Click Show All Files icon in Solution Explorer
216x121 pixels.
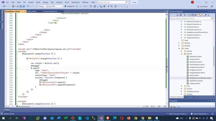point(195,15)
